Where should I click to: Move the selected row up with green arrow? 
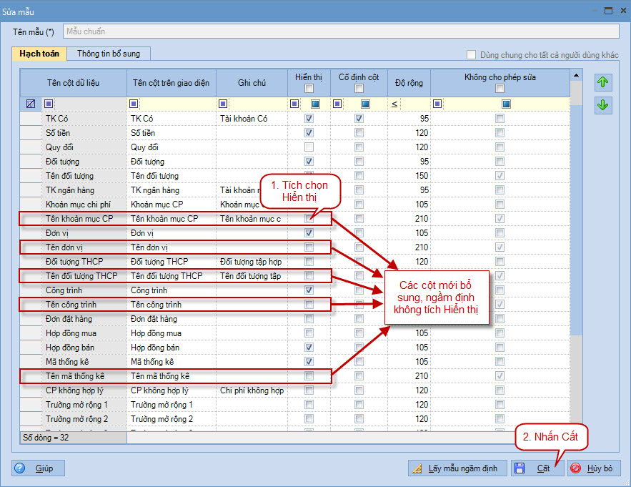click(603, 82)
